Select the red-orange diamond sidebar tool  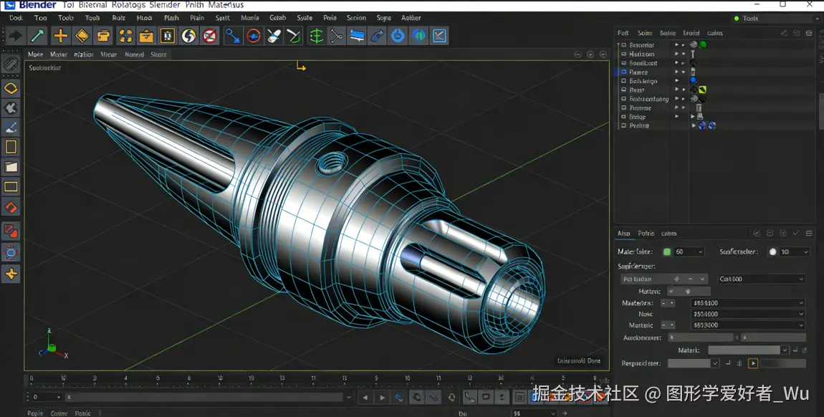pos(11,208)
